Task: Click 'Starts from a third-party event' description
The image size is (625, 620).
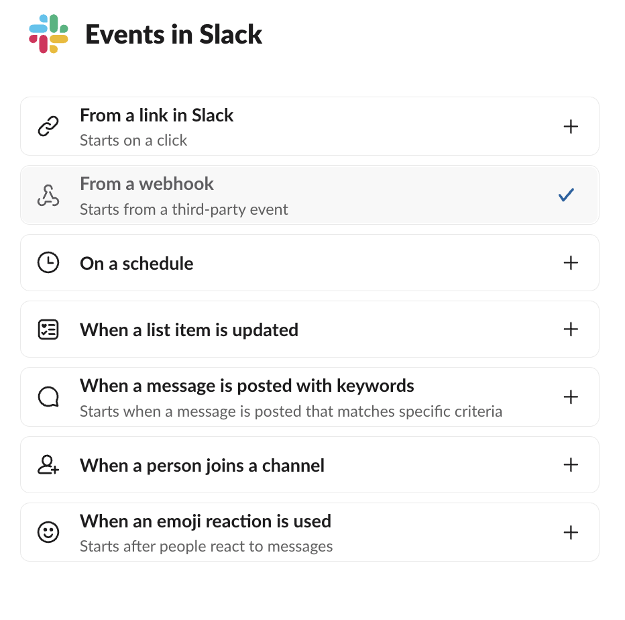Action: point(184,209)
